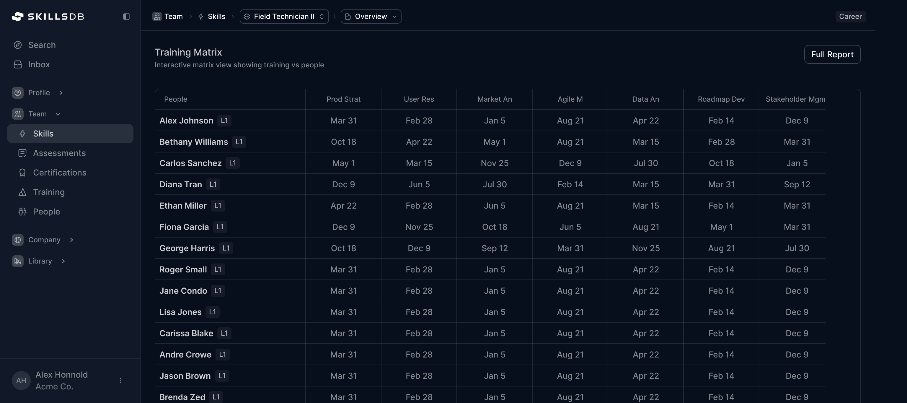The height and width of the screenshot is (403, 907).
Task: Open Alex Honnold's account options menu
Action: click(x=120, y=381)
